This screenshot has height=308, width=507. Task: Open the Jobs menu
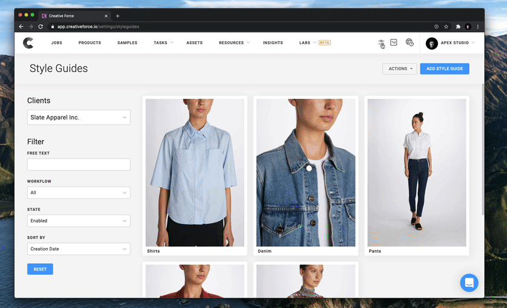point(56,42)
